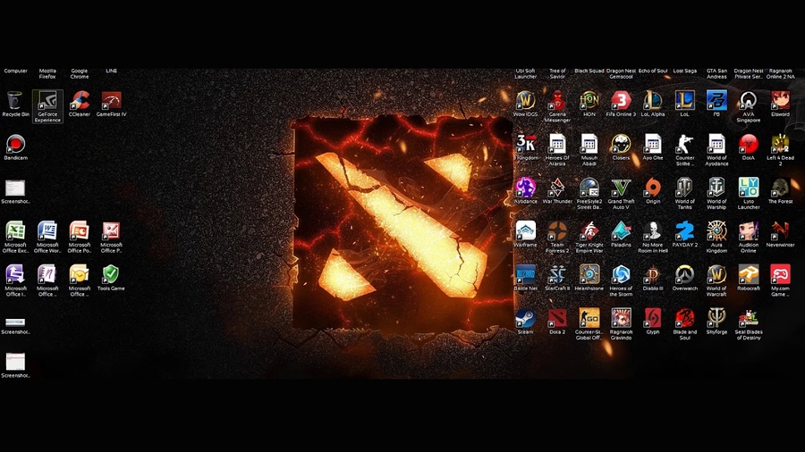The width and height of the screenshot is (805, 452).
Task: Select the Dota 2 desktop shortcut
Action: (557, 318)
